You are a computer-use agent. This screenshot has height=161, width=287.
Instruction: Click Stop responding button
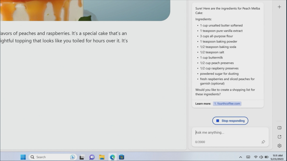230,121
